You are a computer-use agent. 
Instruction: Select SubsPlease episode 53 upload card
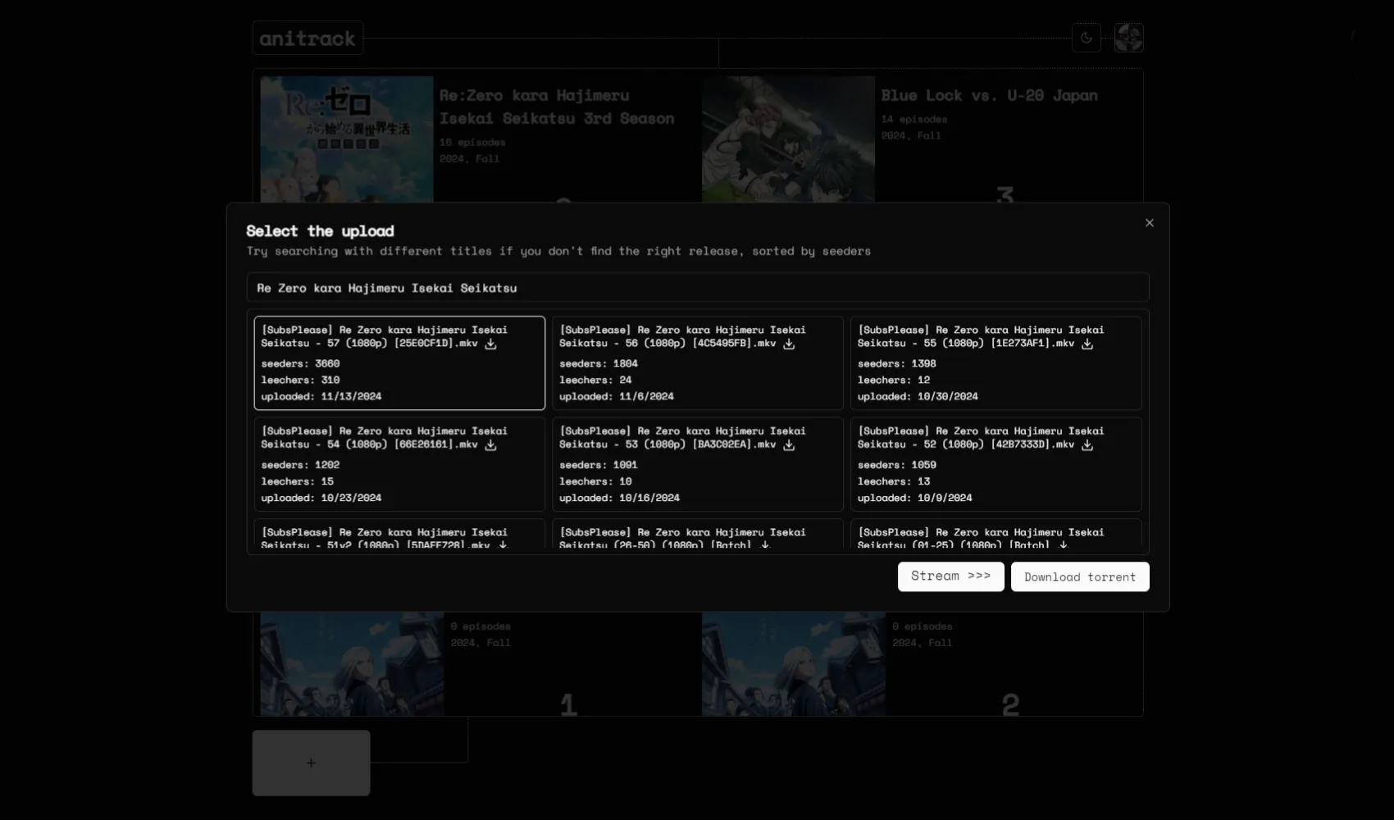tap(698, 464)
